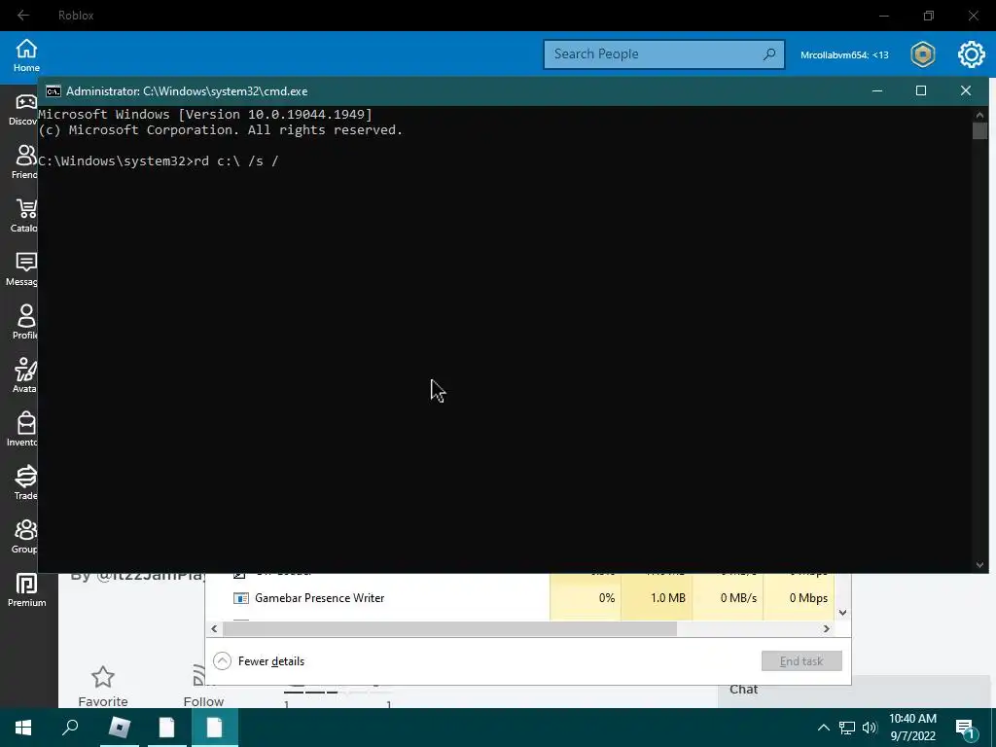996x747 pixels.
Task: Click the Robux hexagon icon
Action: point(922,54)
